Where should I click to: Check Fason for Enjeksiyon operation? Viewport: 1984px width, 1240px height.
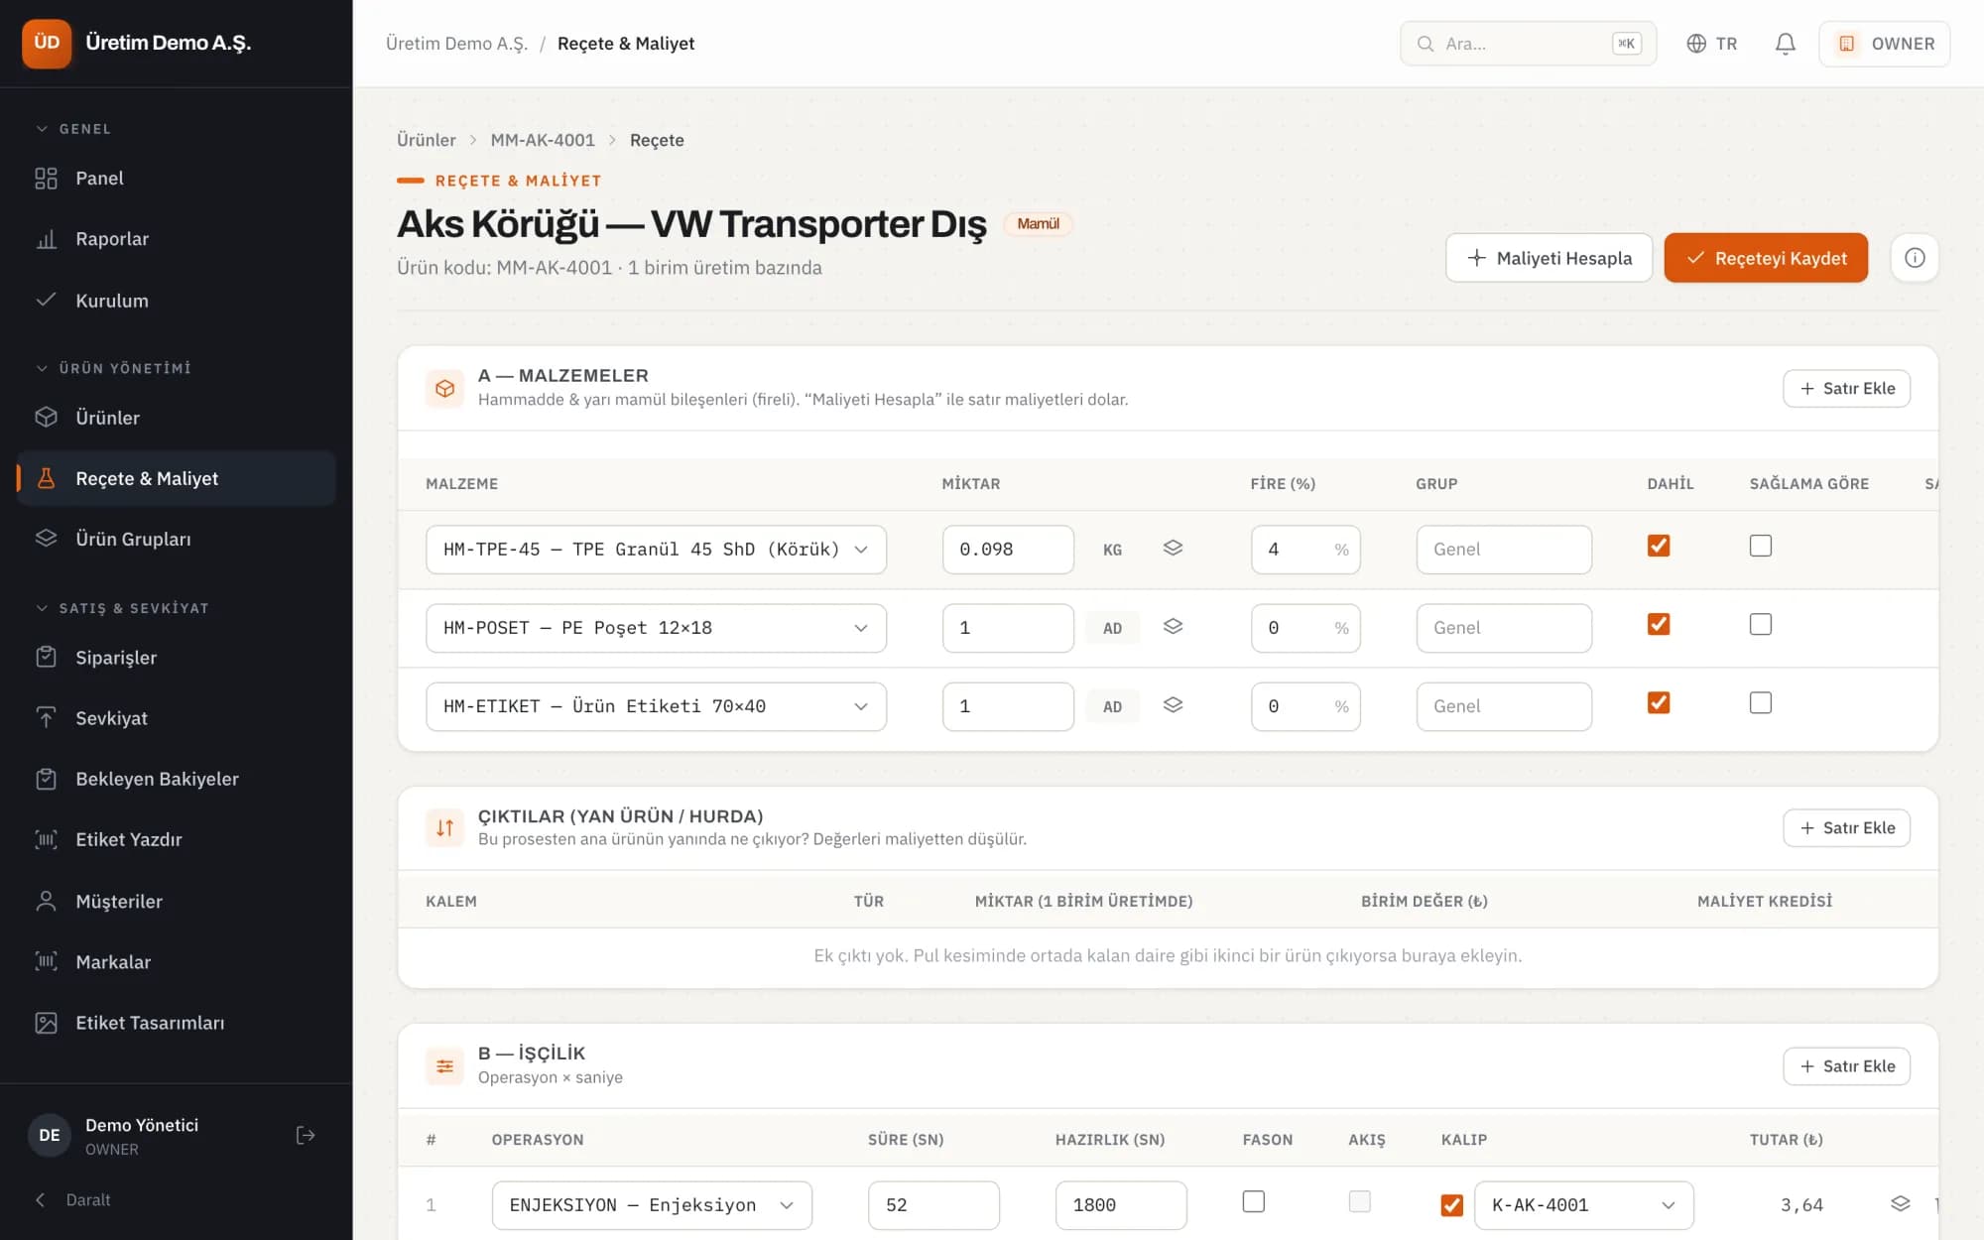(1254, 1201)
